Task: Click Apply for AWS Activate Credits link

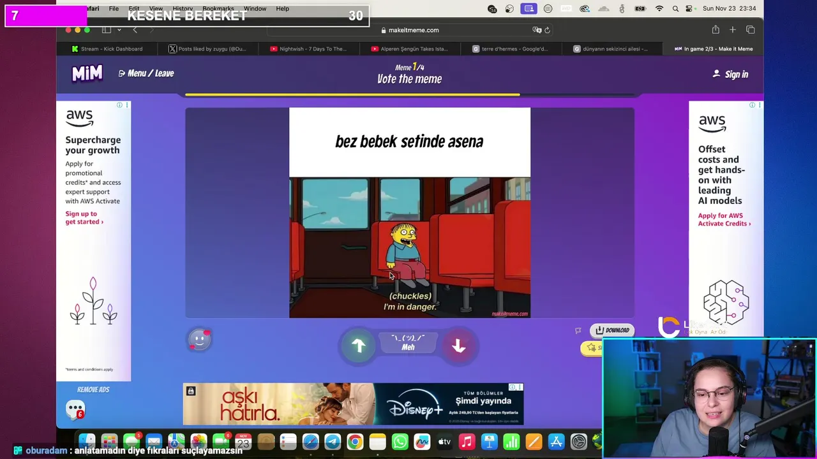Action: tap(724, 220)
